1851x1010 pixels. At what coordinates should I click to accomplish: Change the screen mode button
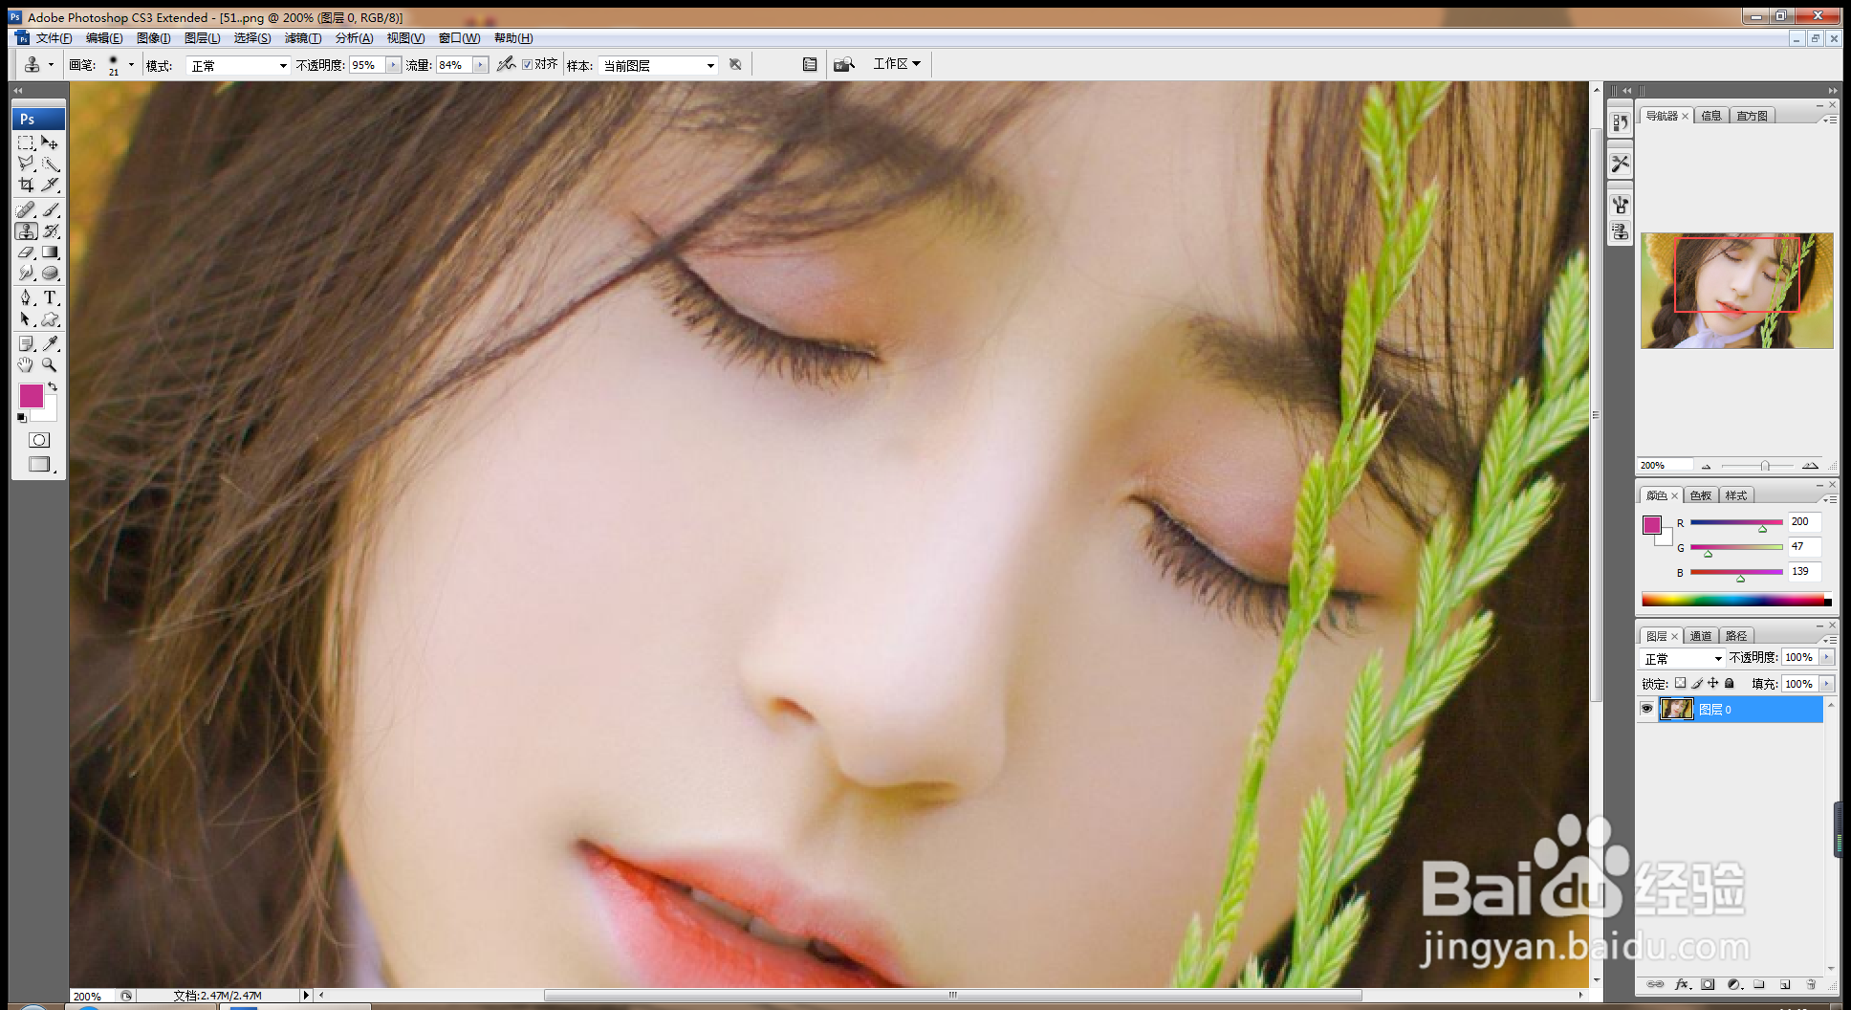[39, 464]
